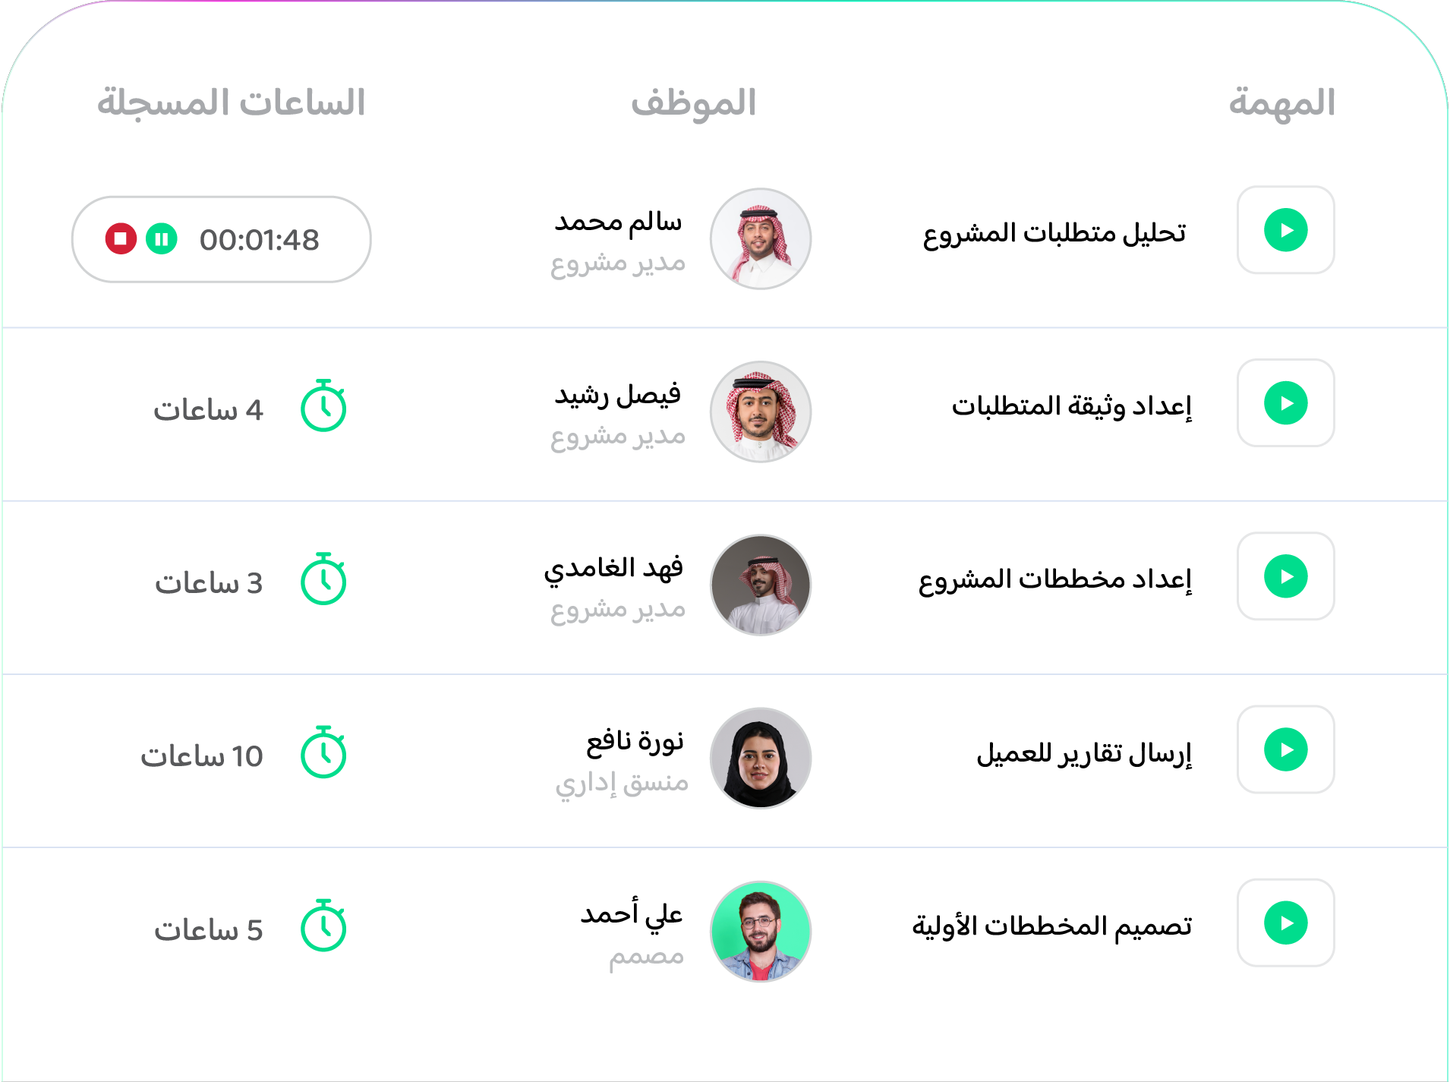This screenshot has height=1082, width=1450.
Task: Start timer for تصميم المخططات الأولية task
Action: pos(1285,923)
